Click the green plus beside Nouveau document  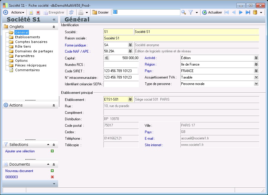click(52, 171)
